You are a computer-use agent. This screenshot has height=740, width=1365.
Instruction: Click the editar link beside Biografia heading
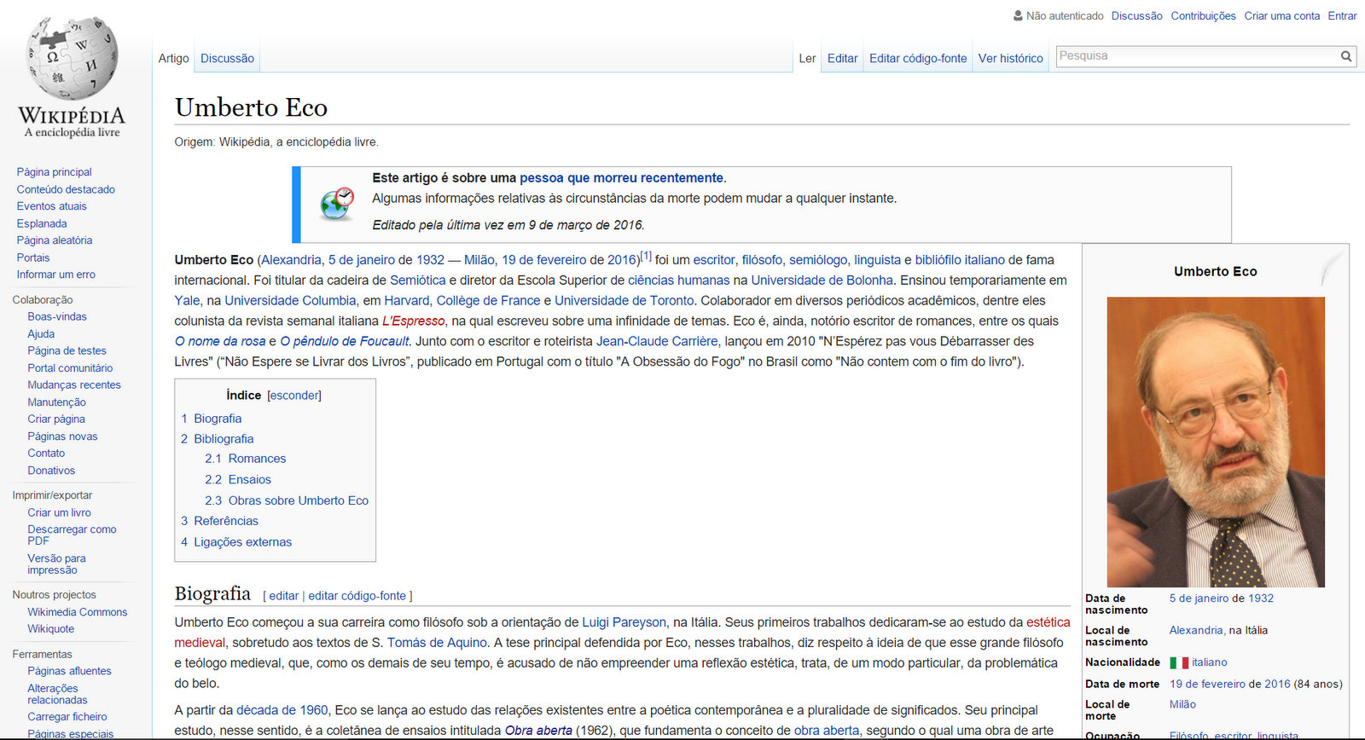click(x=284, y=596)
